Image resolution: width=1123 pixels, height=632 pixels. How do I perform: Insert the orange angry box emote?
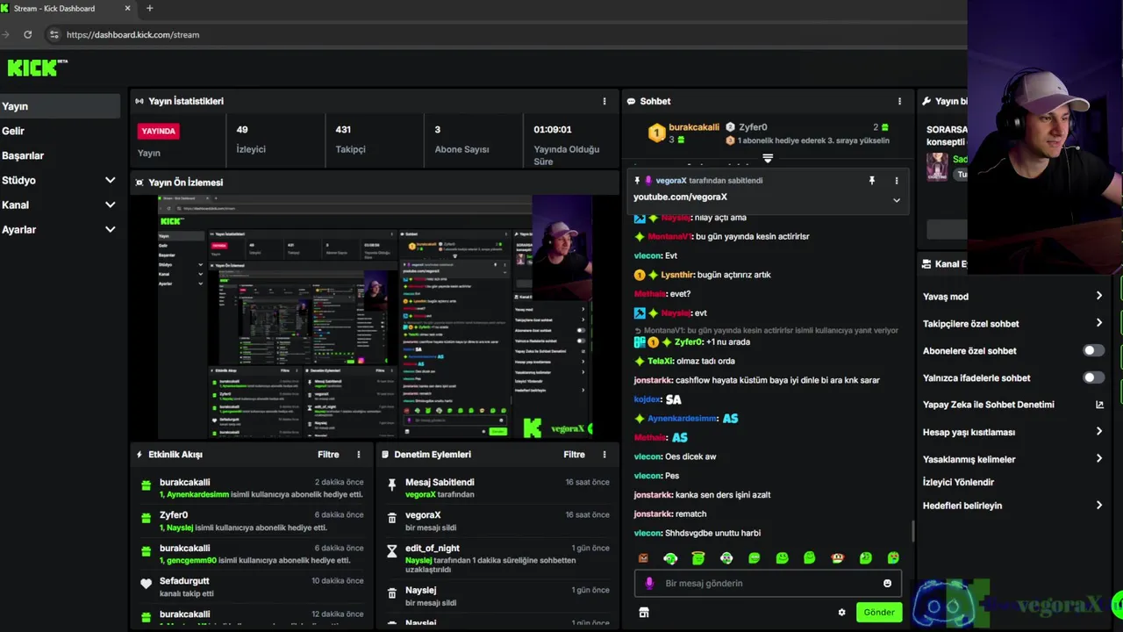tap(643, 558)
